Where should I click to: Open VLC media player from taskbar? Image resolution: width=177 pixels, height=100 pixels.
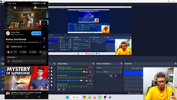point(95,97)
